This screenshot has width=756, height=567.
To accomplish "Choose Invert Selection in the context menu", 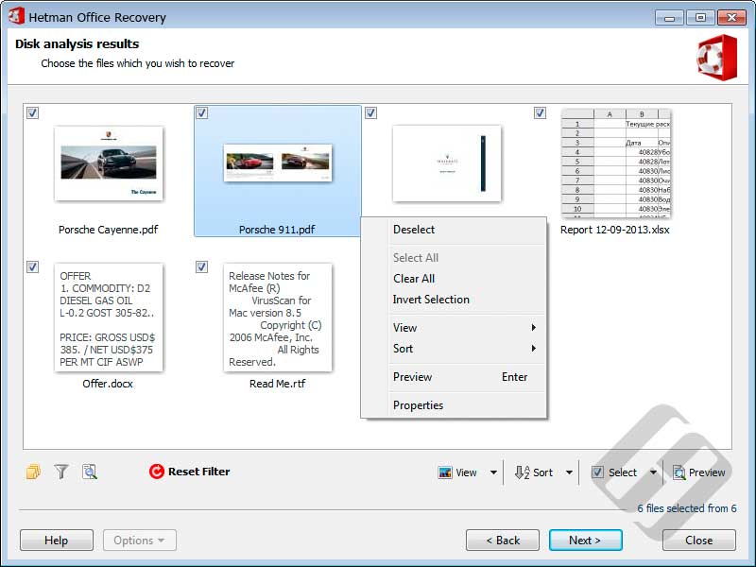I will coord(455,299).
